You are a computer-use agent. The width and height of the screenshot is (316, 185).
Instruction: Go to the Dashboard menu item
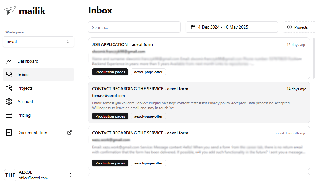pos(28,61)
